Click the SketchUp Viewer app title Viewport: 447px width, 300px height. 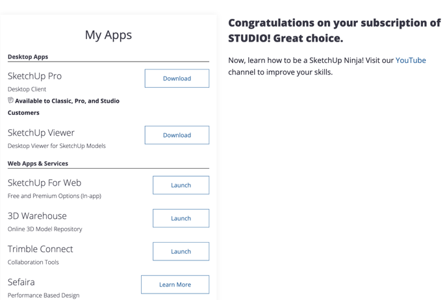[41, 132]
